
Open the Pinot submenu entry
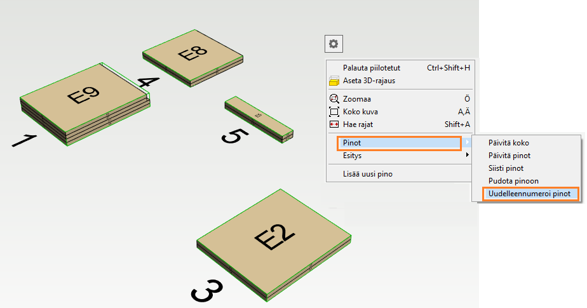(x=399, y=143)
